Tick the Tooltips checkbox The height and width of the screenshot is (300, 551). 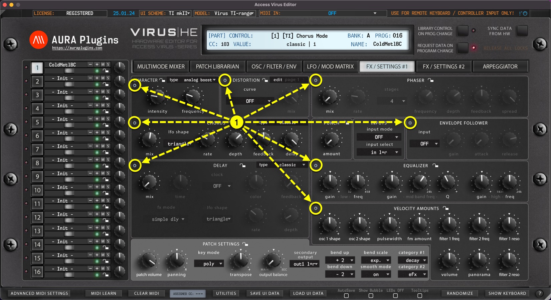[420, 296]
